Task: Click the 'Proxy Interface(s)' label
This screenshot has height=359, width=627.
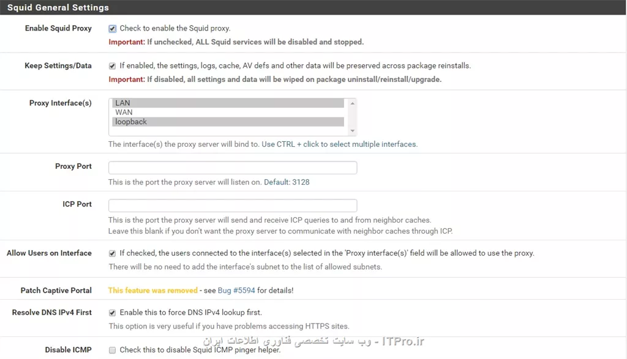Action: pos(61,103)
